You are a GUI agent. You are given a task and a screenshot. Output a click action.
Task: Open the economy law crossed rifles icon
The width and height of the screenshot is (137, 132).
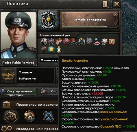pos(48,116)
